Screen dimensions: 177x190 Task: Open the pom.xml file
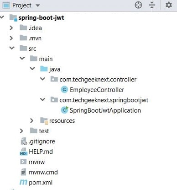pyautogui.click(x=41, y=183)
